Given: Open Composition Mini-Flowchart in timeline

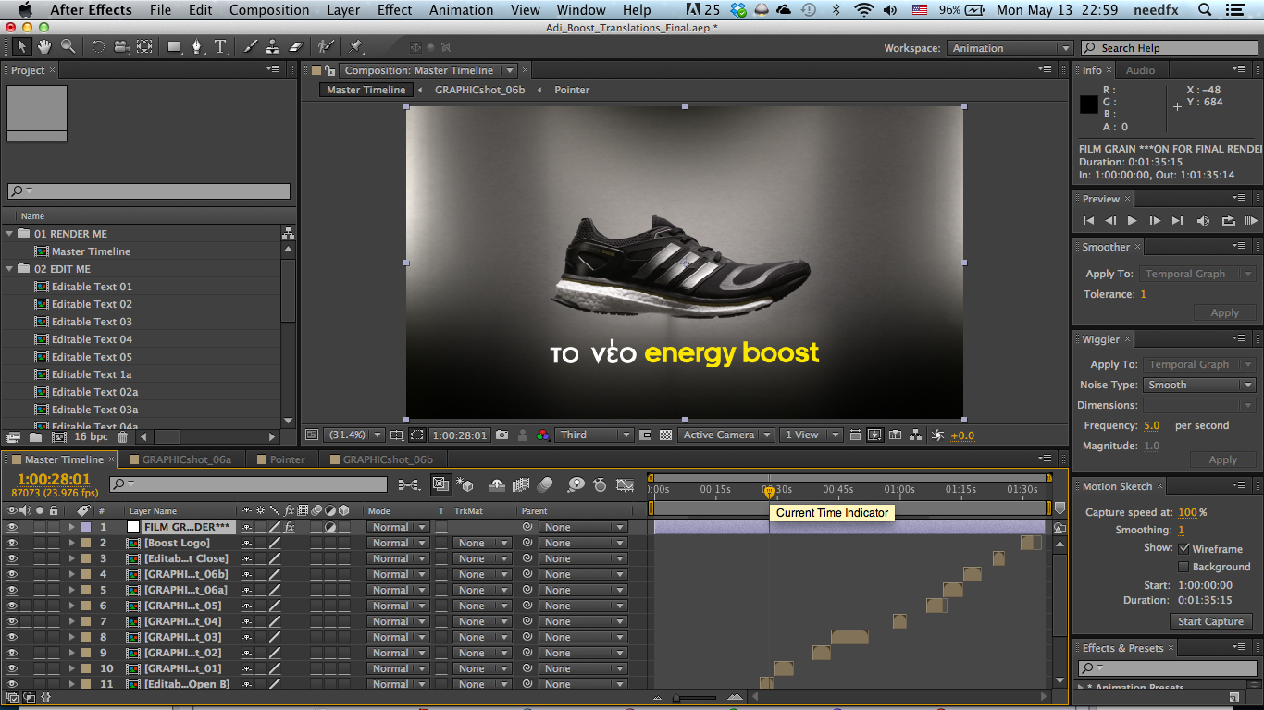Looking at the screenshot, I should click(x=408, y=484).
